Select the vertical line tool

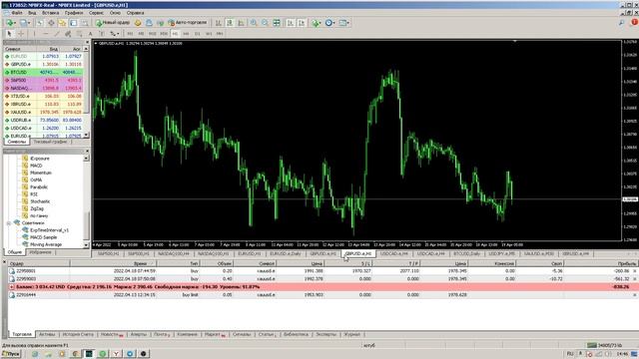click(x=35, y=33)
